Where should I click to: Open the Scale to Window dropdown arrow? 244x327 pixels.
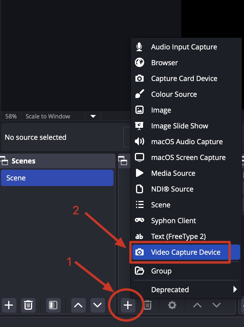(x=93, y=116)
